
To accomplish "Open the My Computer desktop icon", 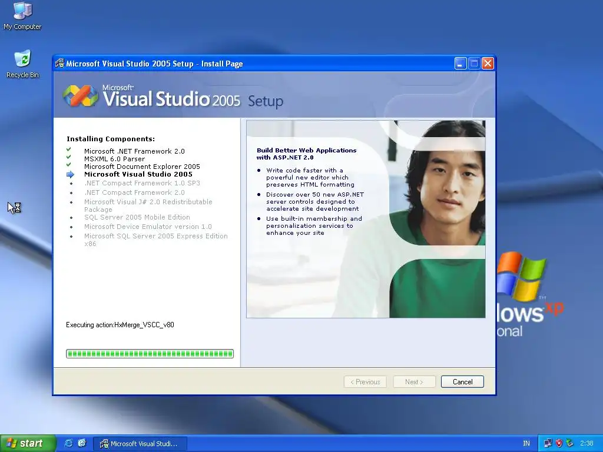I will 22,15.
